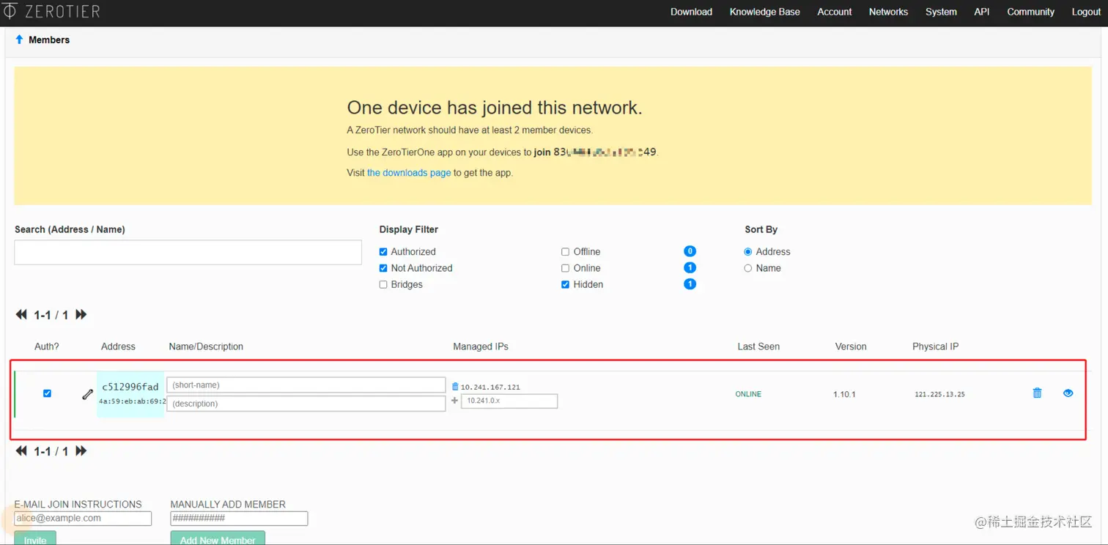Sort members by Name

coord(748,268)
